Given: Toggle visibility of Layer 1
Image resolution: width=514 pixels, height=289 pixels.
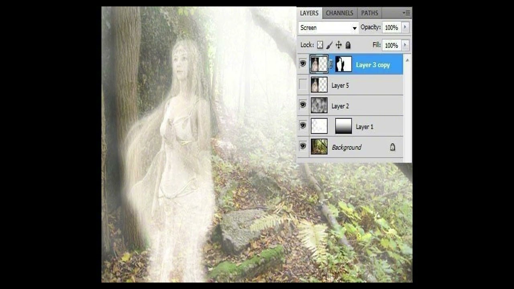Looking at the screenshot, I should pyautogui.click(x=303, y=126).
